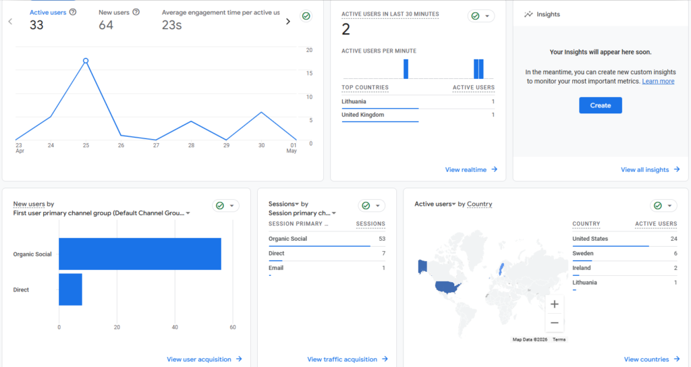This screenshot has height=367, width=691.
Task: Open the Sessions metric dropdown
Action: (284, 204)
